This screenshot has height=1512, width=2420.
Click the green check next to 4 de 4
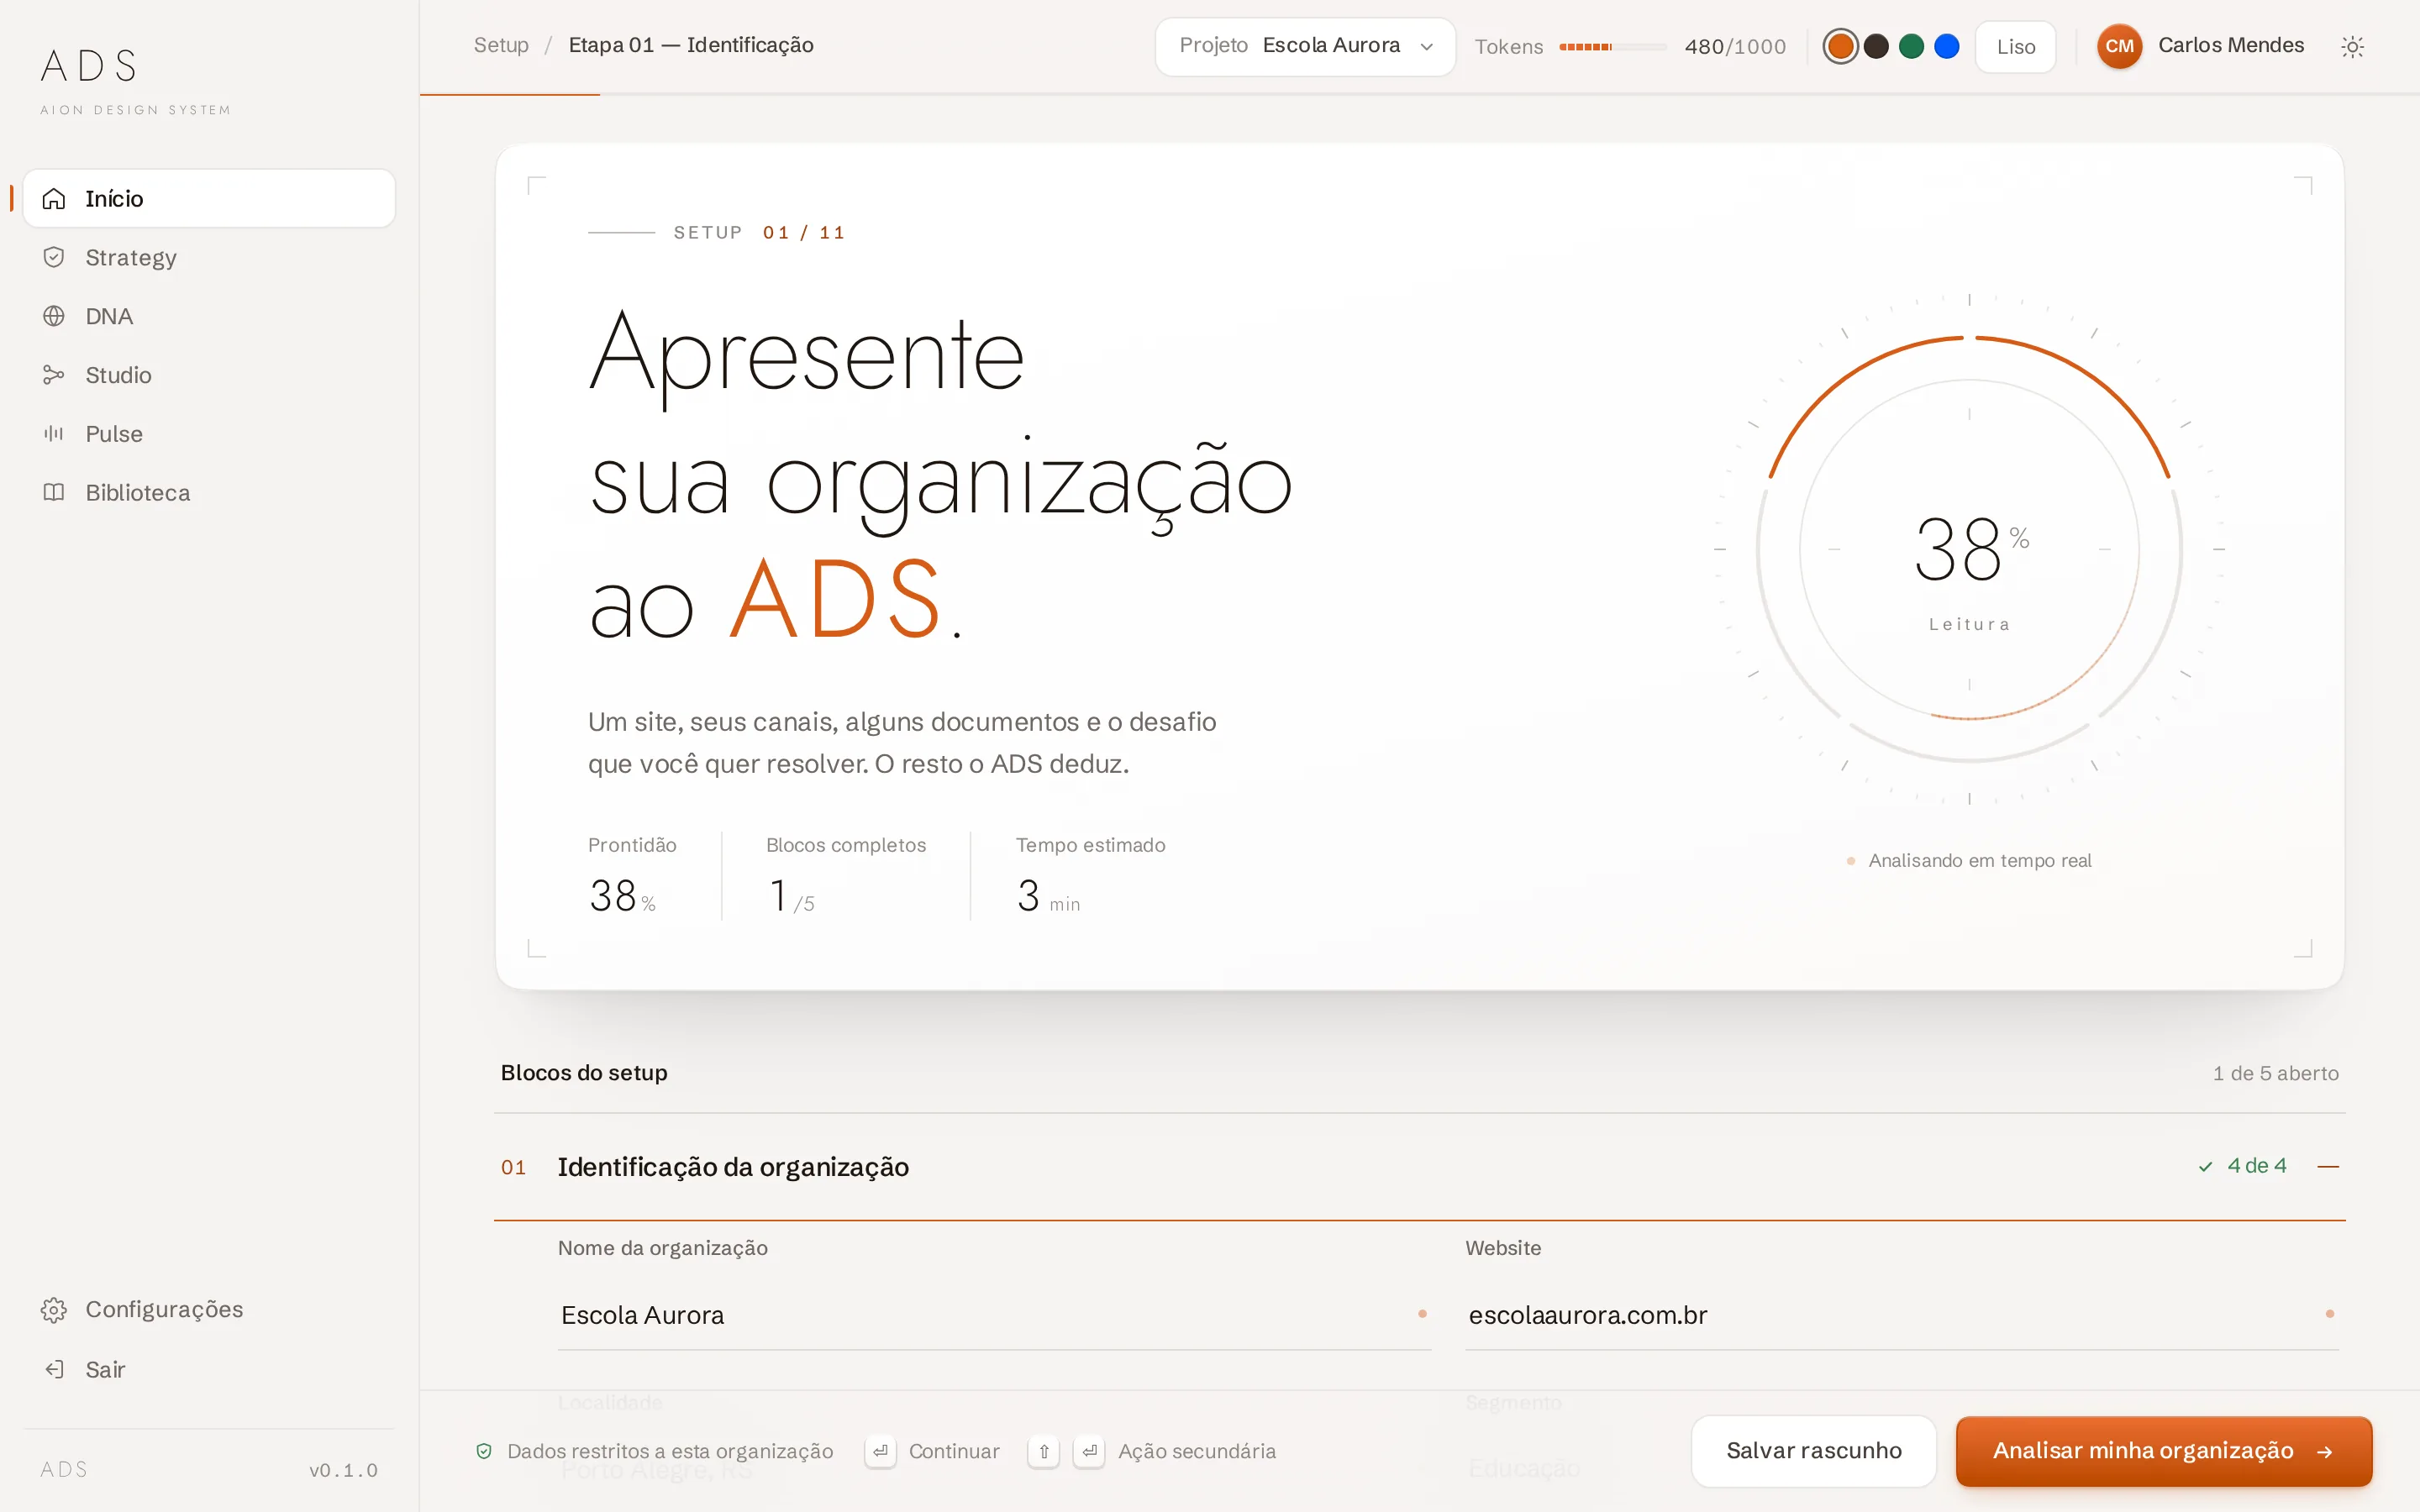(2205, 1167)
